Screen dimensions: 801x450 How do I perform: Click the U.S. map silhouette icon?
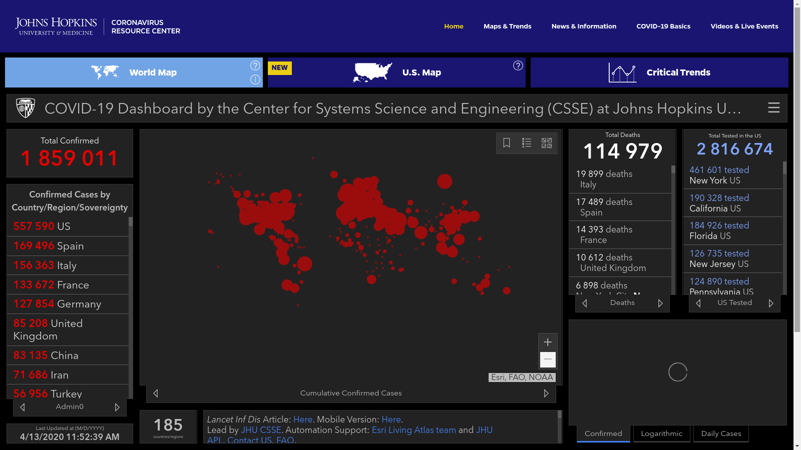click(372, 72)
